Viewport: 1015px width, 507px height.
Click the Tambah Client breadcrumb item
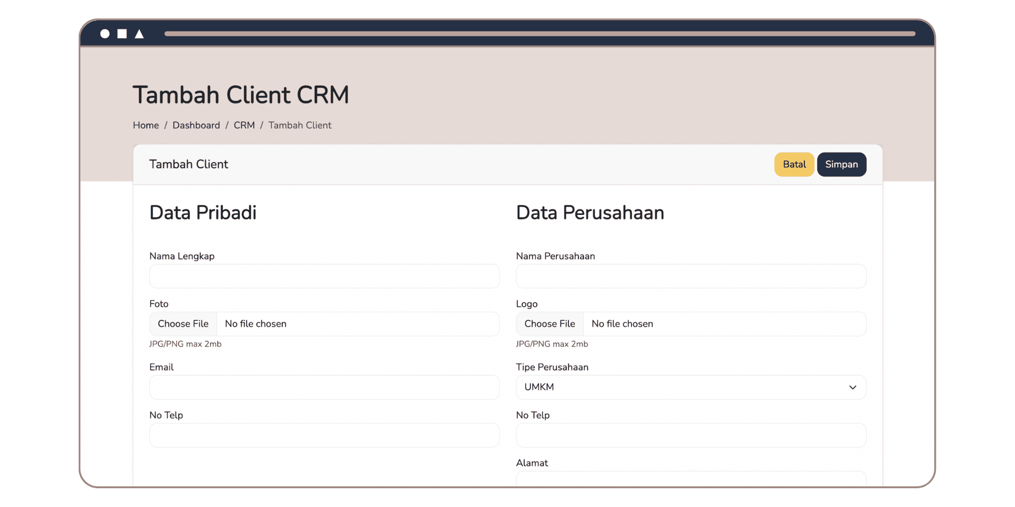click(x=299, y=125)
